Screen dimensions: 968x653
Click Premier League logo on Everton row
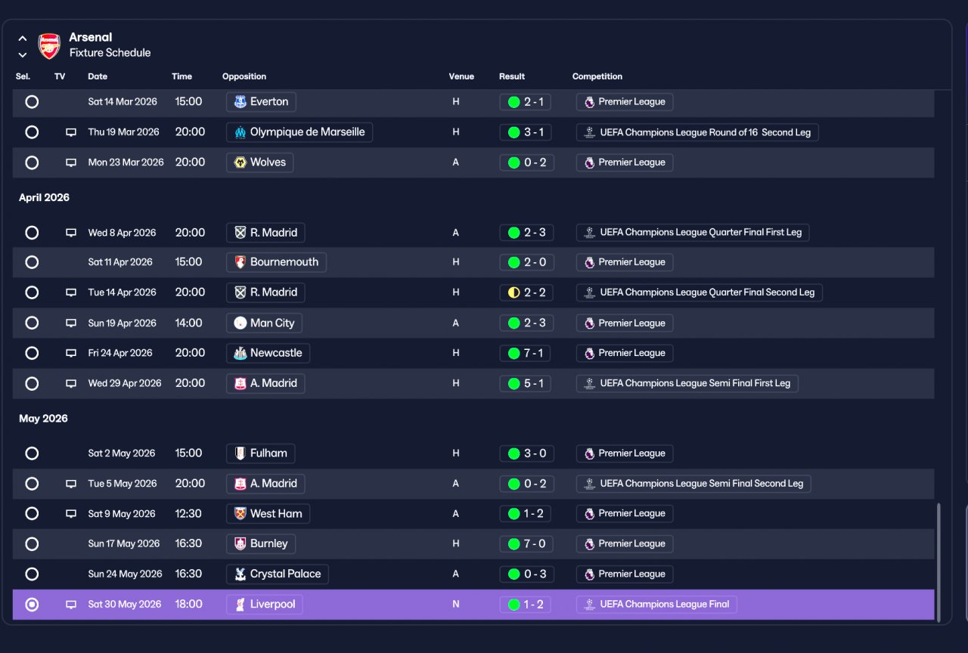(589, 102)
